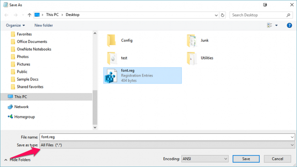Click the navigation pane scroll down arrow

tap(95, 127)
